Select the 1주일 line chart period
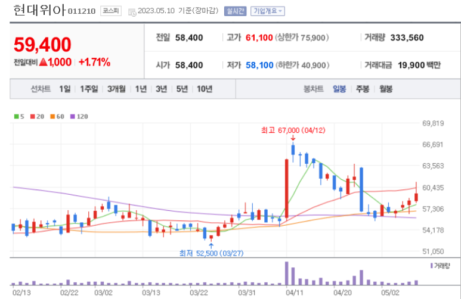The height and width of the screenshot is (299, 461). pos(89,89)
